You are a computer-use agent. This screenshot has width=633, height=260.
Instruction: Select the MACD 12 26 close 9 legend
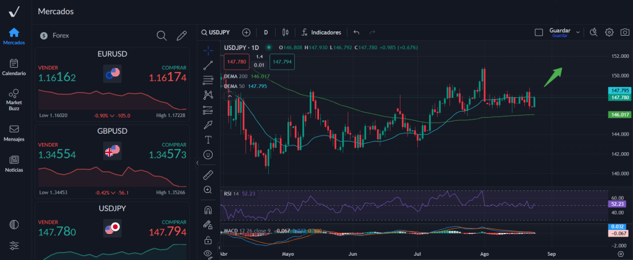point(247,231)
